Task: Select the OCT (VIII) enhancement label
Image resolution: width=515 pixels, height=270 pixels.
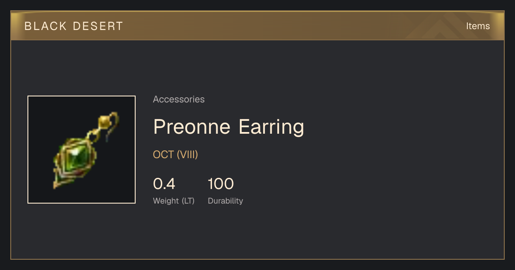Action: tap(176, 155)
